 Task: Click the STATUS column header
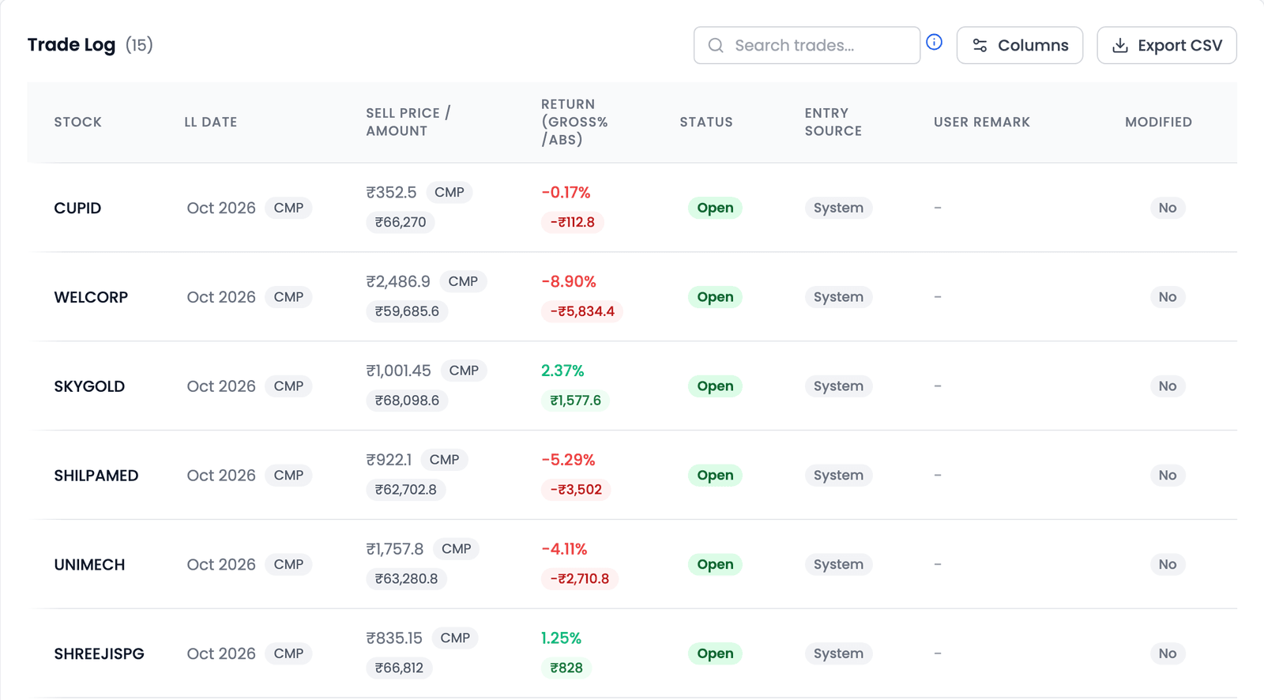[x=706, y=122]
